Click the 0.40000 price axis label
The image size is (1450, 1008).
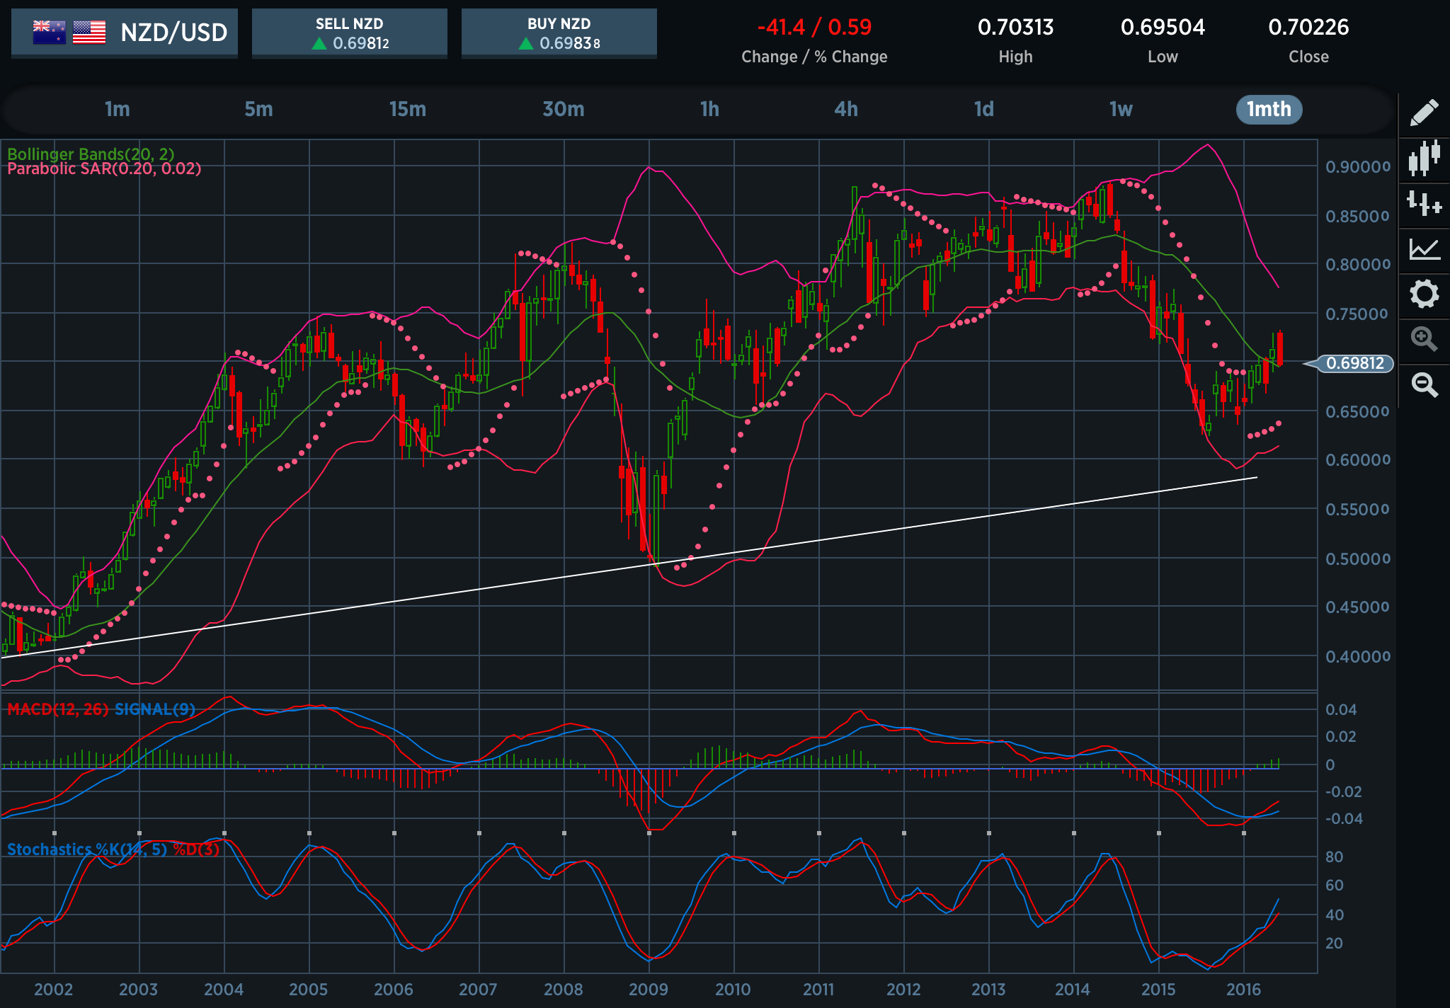click(x=1357, y=656)
